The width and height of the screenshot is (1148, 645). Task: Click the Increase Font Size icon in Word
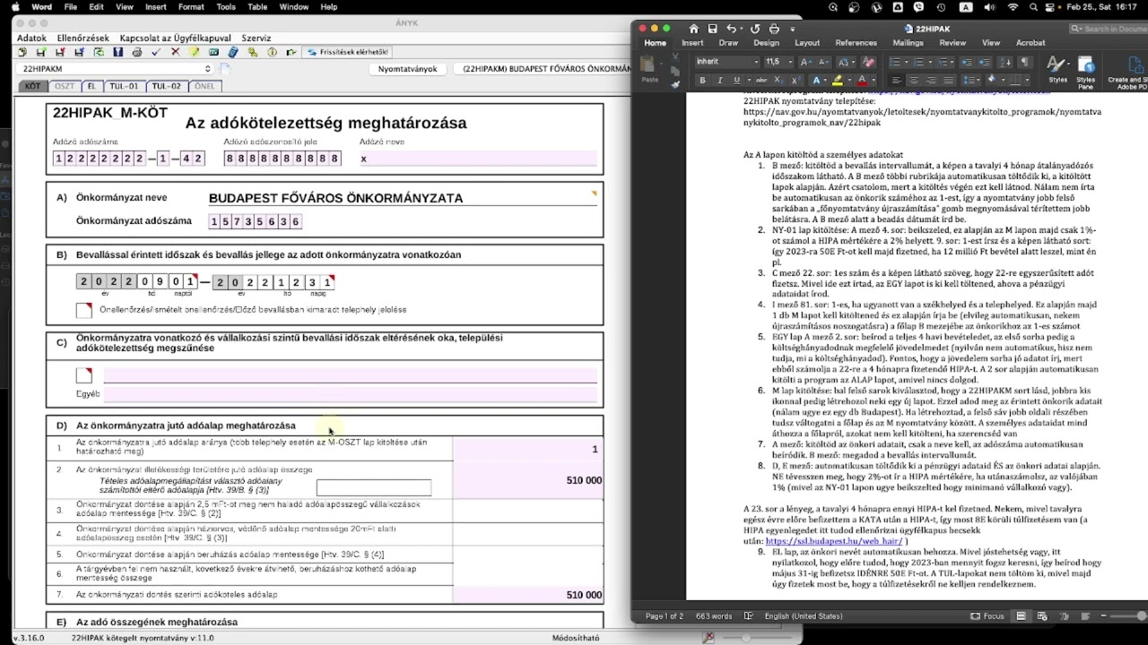[805, 62]
